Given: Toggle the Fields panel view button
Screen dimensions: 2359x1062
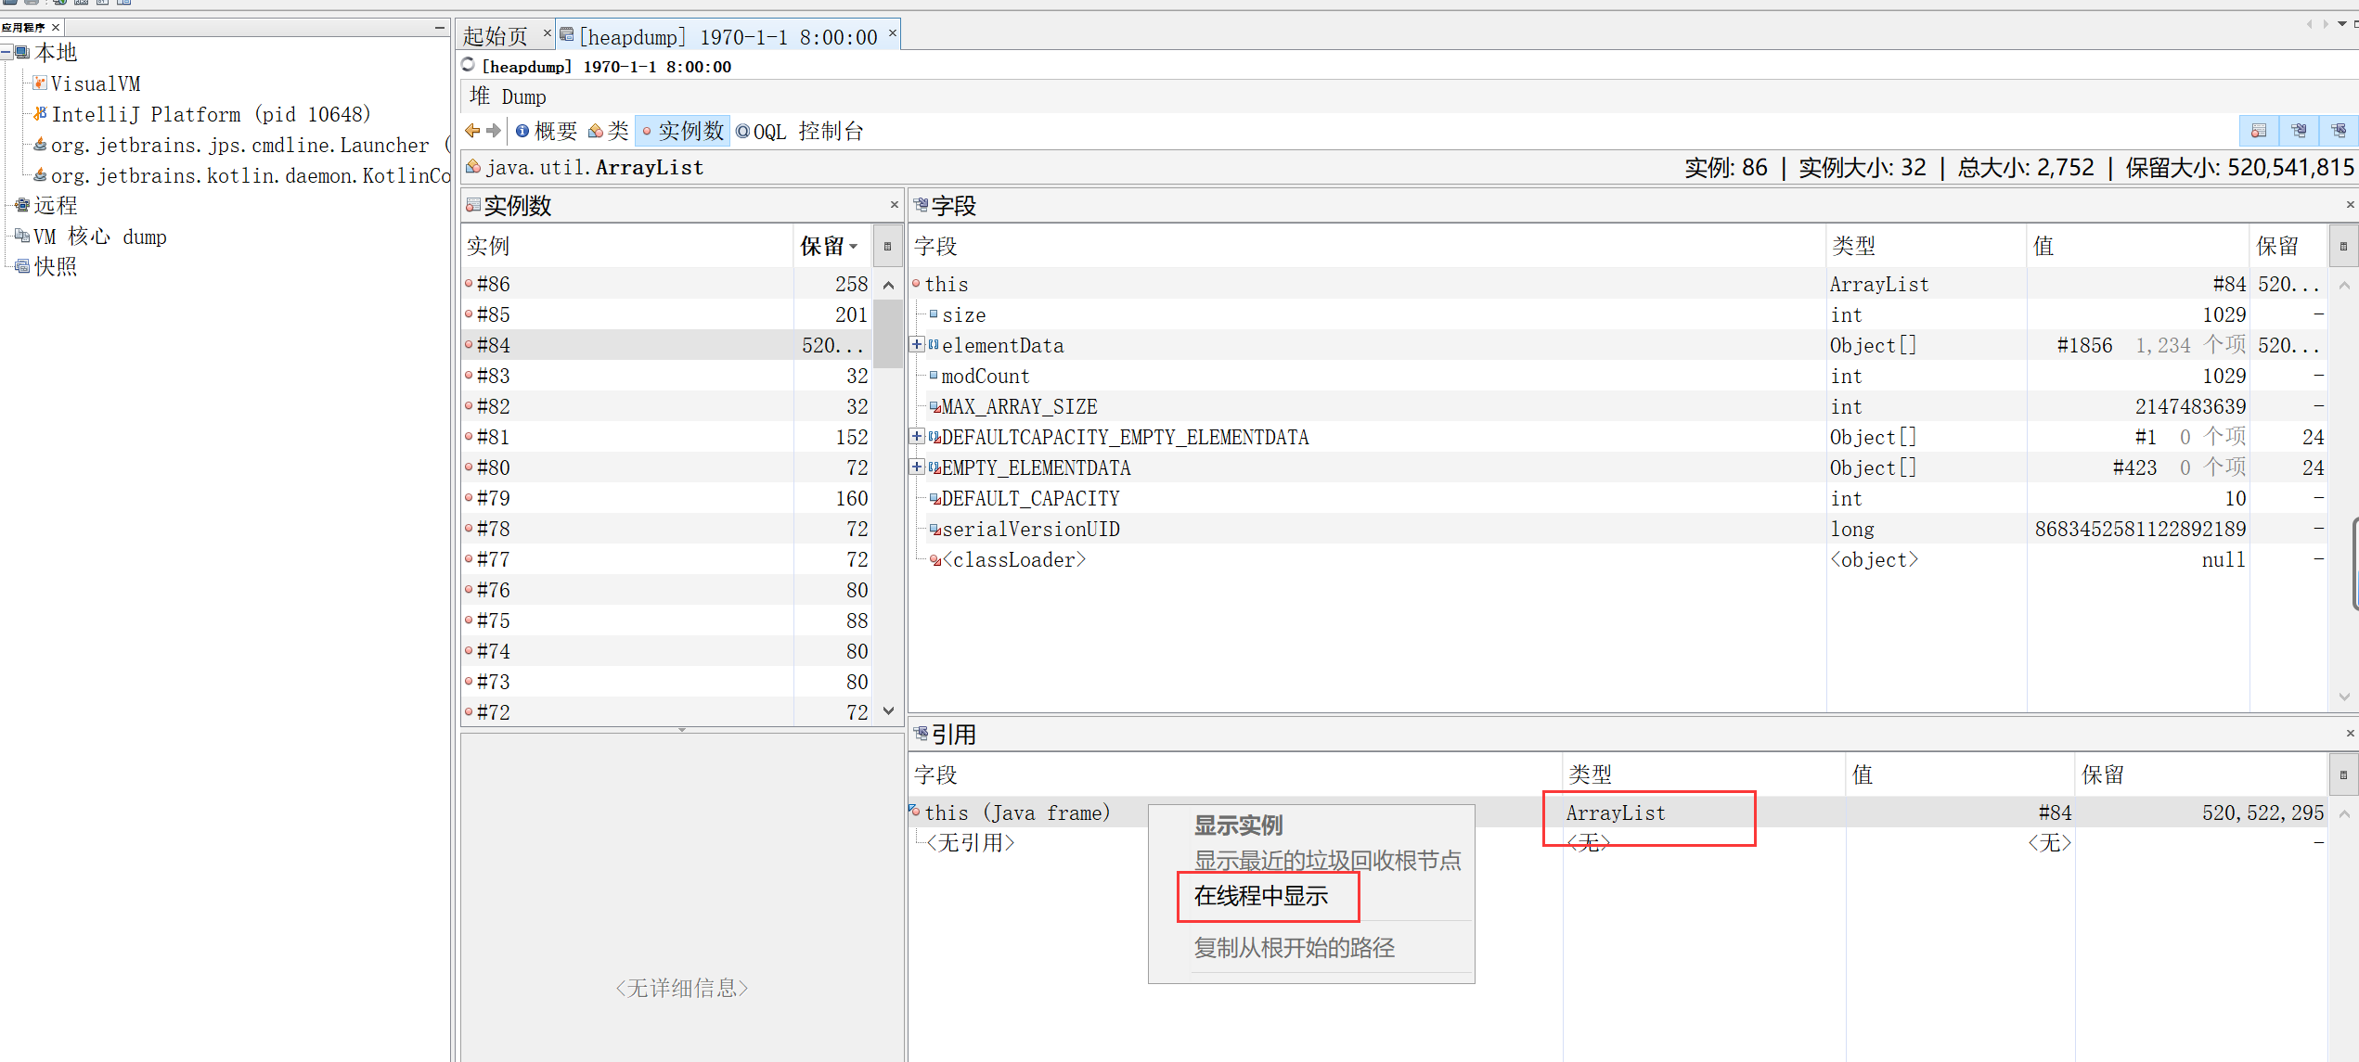Looking at the screenshot, I should click(2299, 131).
